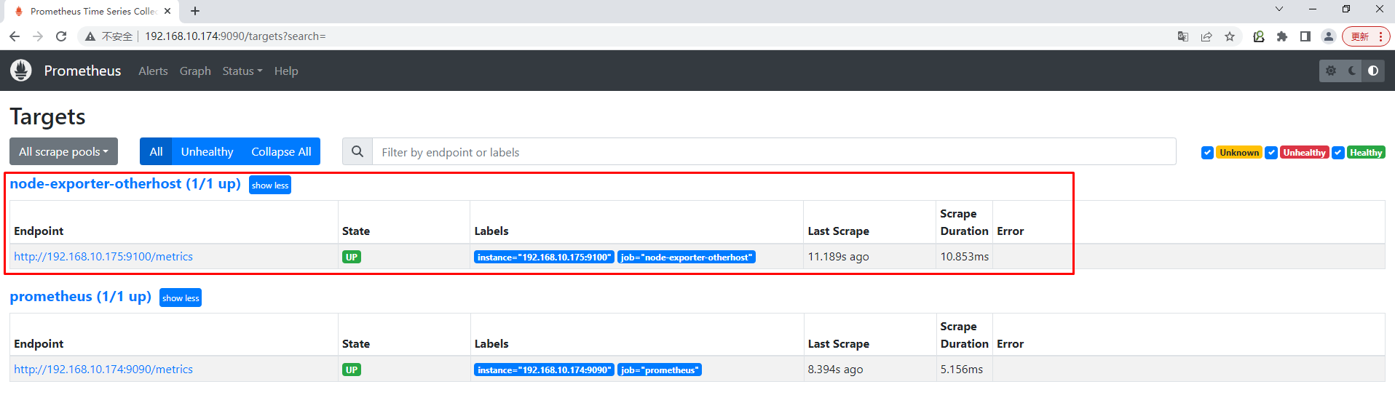Select the half-circle light theme icon
Viewport: 1395px width, 403px height.
click(1373, 71)
